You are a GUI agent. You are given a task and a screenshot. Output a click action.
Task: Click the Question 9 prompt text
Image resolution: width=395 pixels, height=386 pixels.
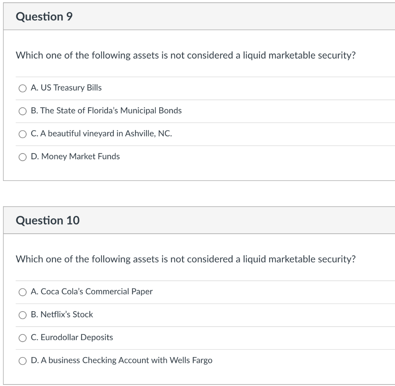pos(186,56)
